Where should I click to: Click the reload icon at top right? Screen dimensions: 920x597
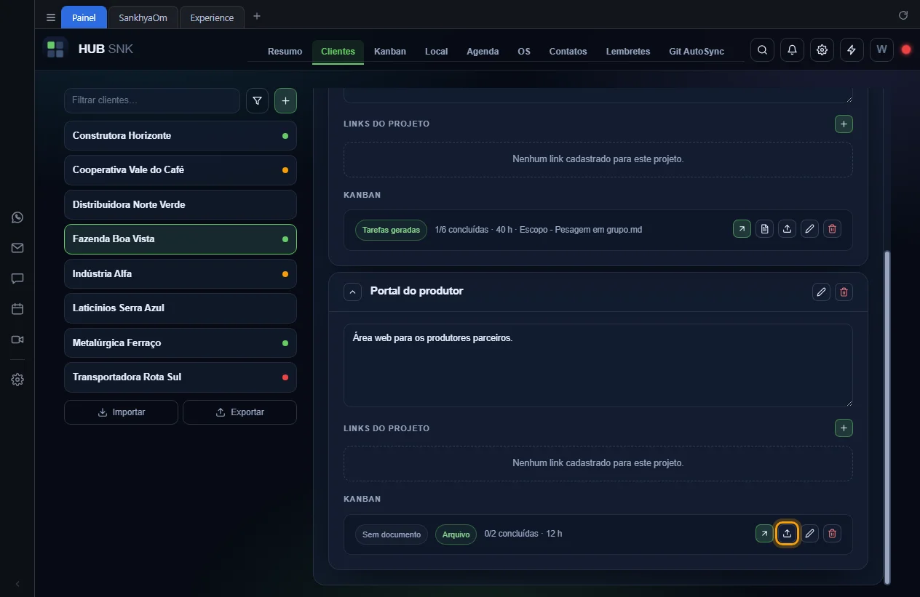pos(903,15)
